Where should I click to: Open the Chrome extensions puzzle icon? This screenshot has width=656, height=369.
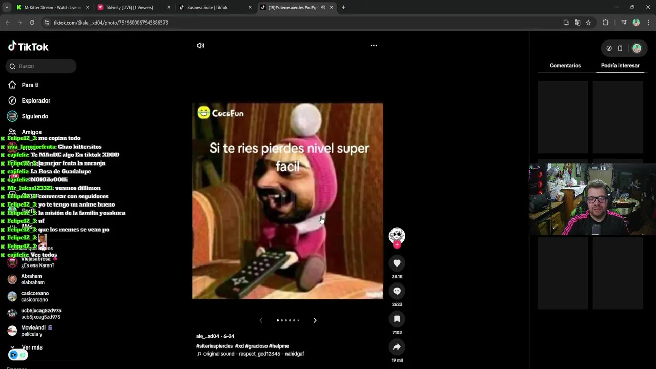click(605, 23)
